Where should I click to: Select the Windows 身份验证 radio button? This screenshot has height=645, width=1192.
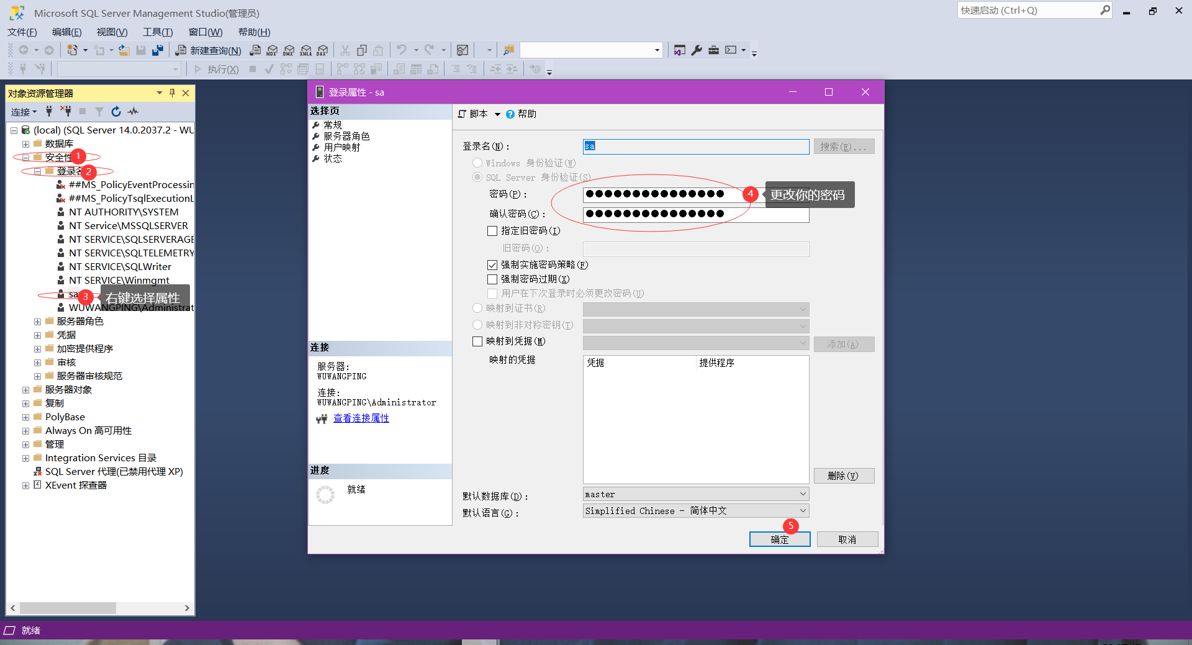click(x=477, y=163)
